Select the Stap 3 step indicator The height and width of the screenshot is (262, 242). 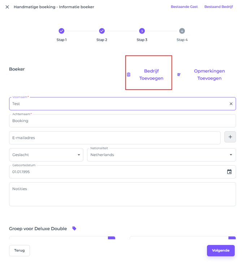coord(142,31)
